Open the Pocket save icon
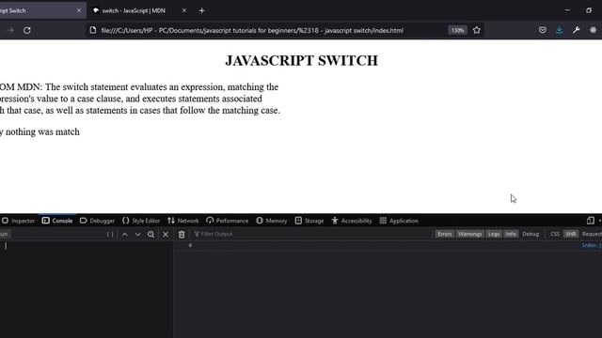 (x=543, y=30)
